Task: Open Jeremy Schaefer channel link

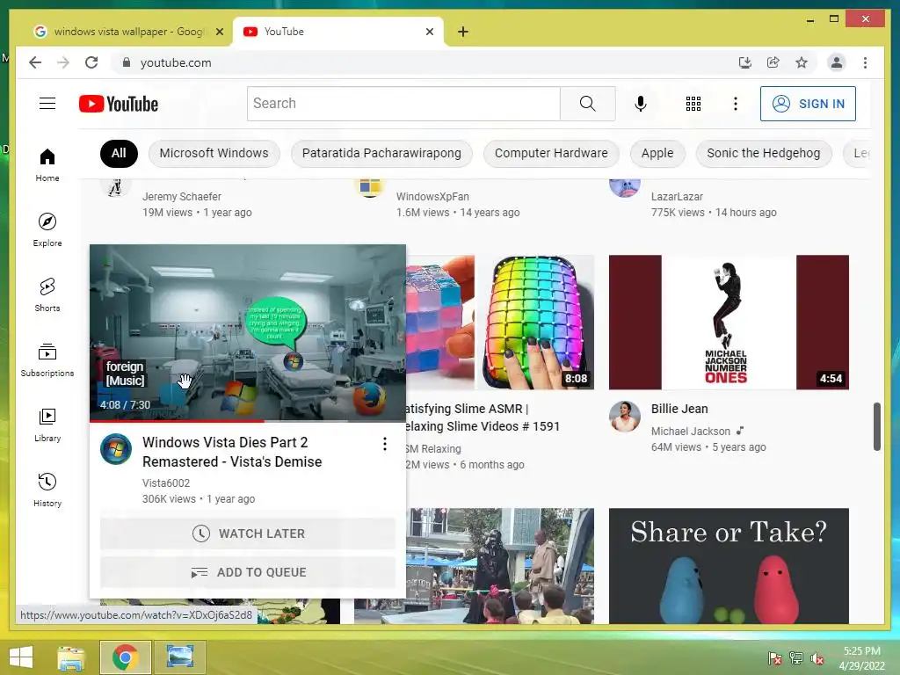Action: tap(181, 197)
